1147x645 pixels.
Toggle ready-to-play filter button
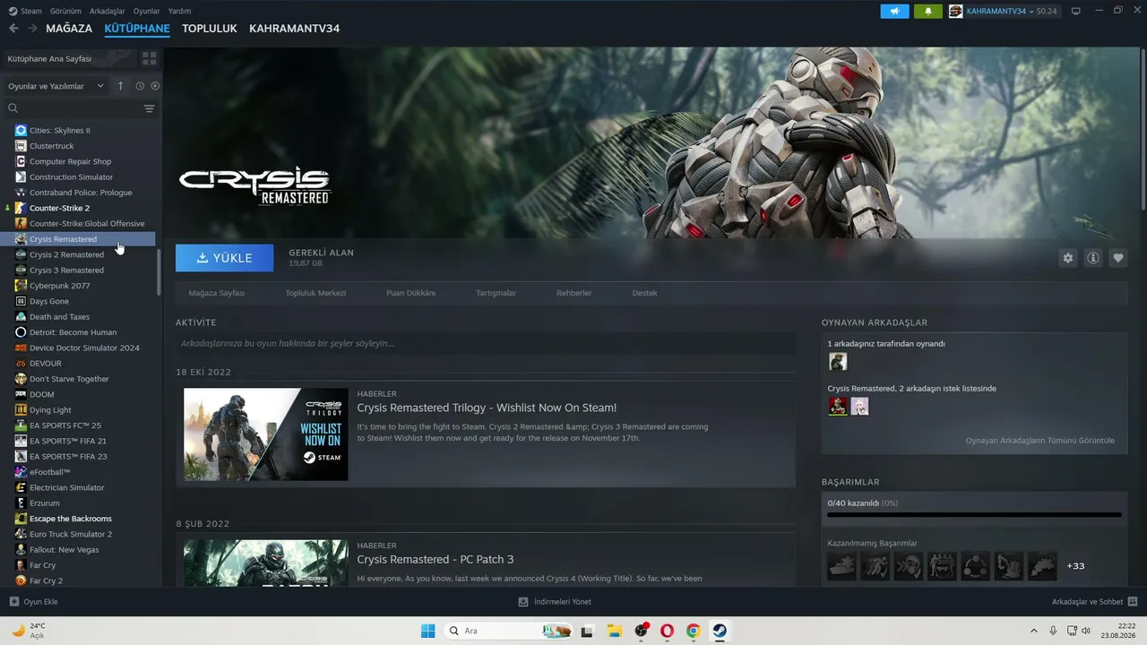pyautogui.click(x=155, y=86)
